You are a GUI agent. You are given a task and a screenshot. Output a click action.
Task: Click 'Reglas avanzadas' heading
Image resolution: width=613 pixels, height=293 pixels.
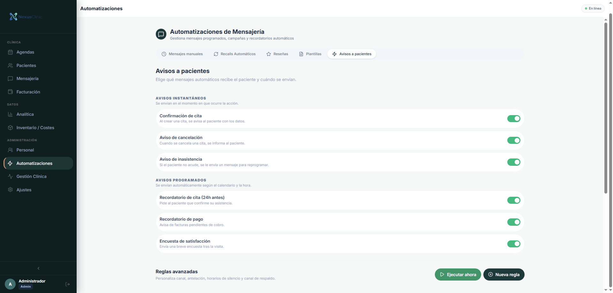click(x=177, y=272)
